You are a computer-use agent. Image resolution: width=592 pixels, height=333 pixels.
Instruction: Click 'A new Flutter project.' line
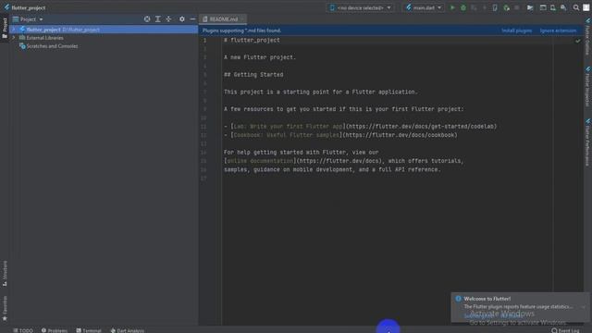pos(260,57)
